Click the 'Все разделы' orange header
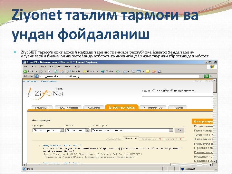This screenshot has height=174, width=232. 202,121
